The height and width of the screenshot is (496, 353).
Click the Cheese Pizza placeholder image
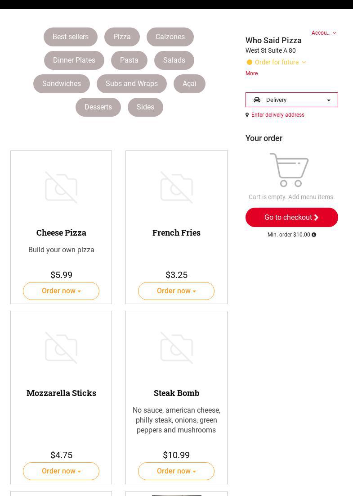[61, 187]
